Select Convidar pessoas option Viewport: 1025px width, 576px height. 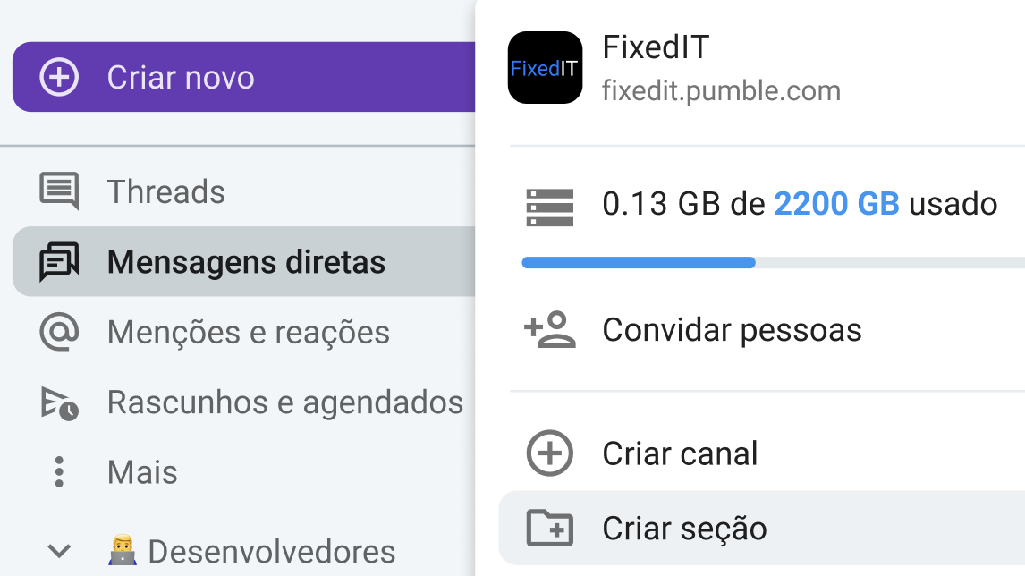coord(732,330)
